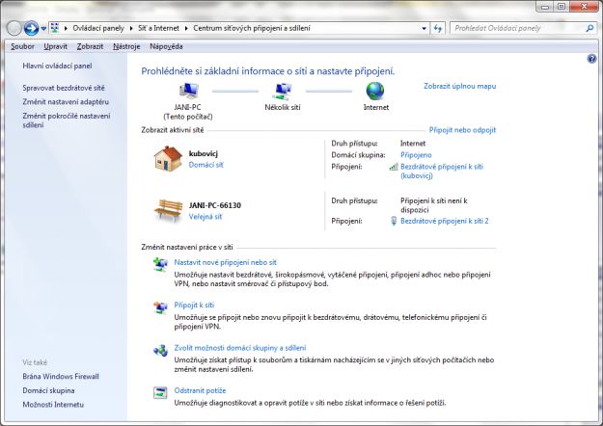Open Brána Windows Firewall link
The image size is (603, 426).
[61, 377]
